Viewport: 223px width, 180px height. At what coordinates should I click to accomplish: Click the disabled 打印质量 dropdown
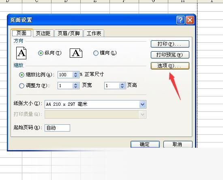click(95, 114)
